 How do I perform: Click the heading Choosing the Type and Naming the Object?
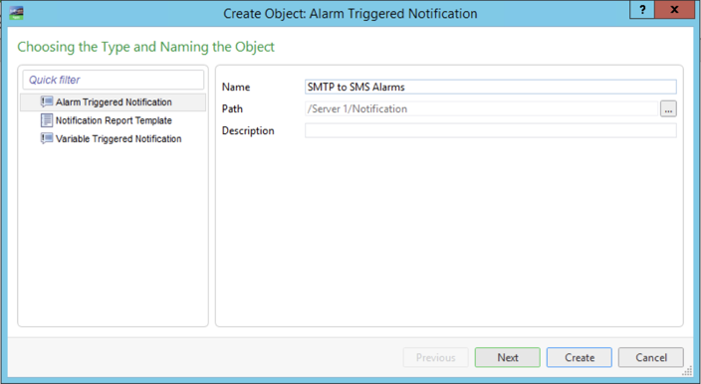(x=145, y=47)
